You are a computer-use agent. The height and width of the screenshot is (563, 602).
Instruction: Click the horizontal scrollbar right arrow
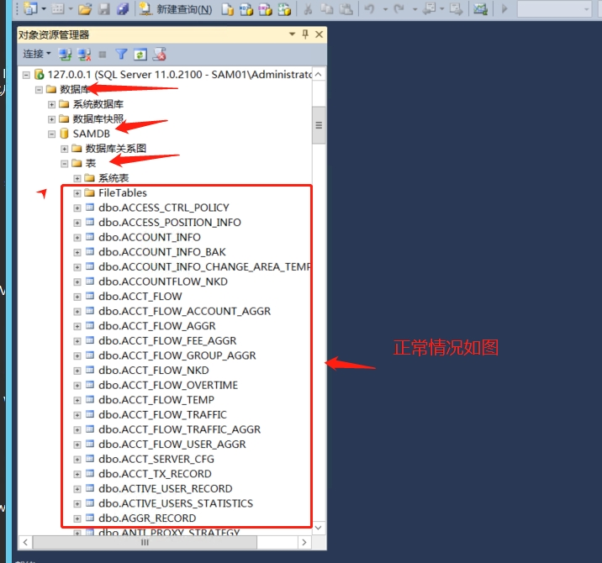305,543
